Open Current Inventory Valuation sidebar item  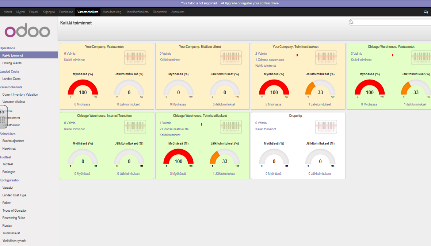coord(20,95)
